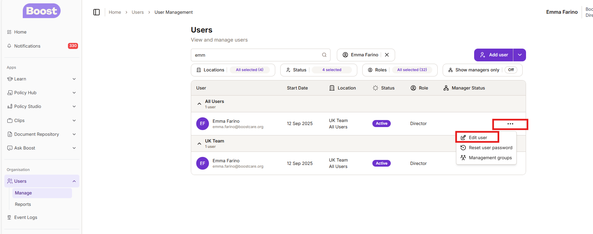Click the Boost logo
The width and height of the screenshot is (593, 234).
pos(42,11)
